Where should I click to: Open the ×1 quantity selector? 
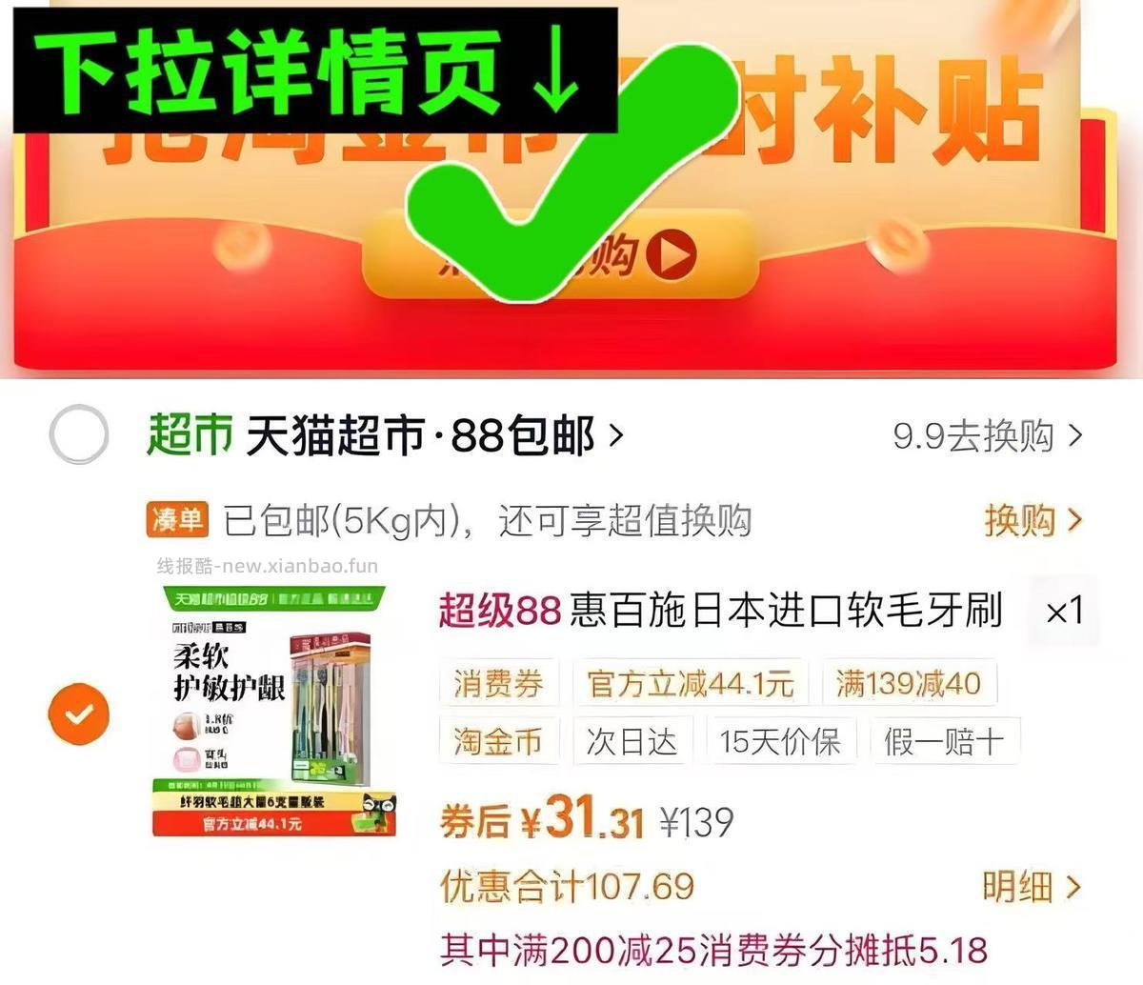click(1064, 611)
